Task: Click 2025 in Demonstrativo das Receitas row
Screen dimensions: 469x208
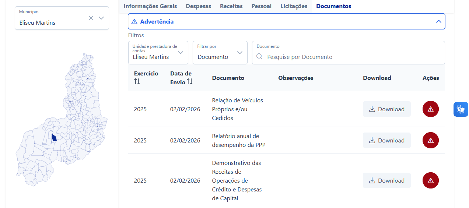Action: tap(140, 181)
